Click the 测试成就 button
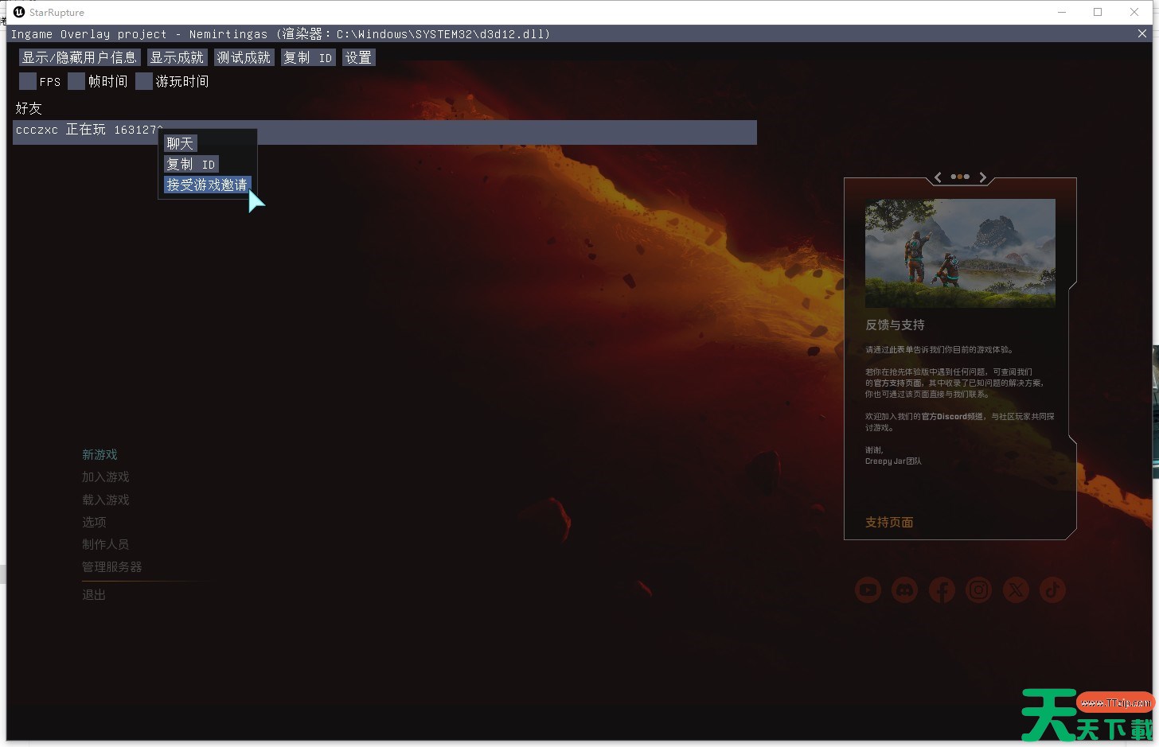Screen dimensions: 1159x747 point(244,57)
